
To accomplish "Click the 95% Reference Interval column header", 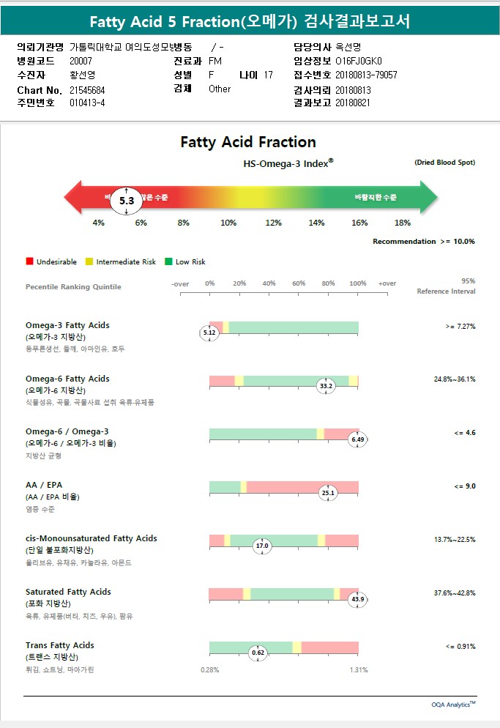I will click(446, 286).
